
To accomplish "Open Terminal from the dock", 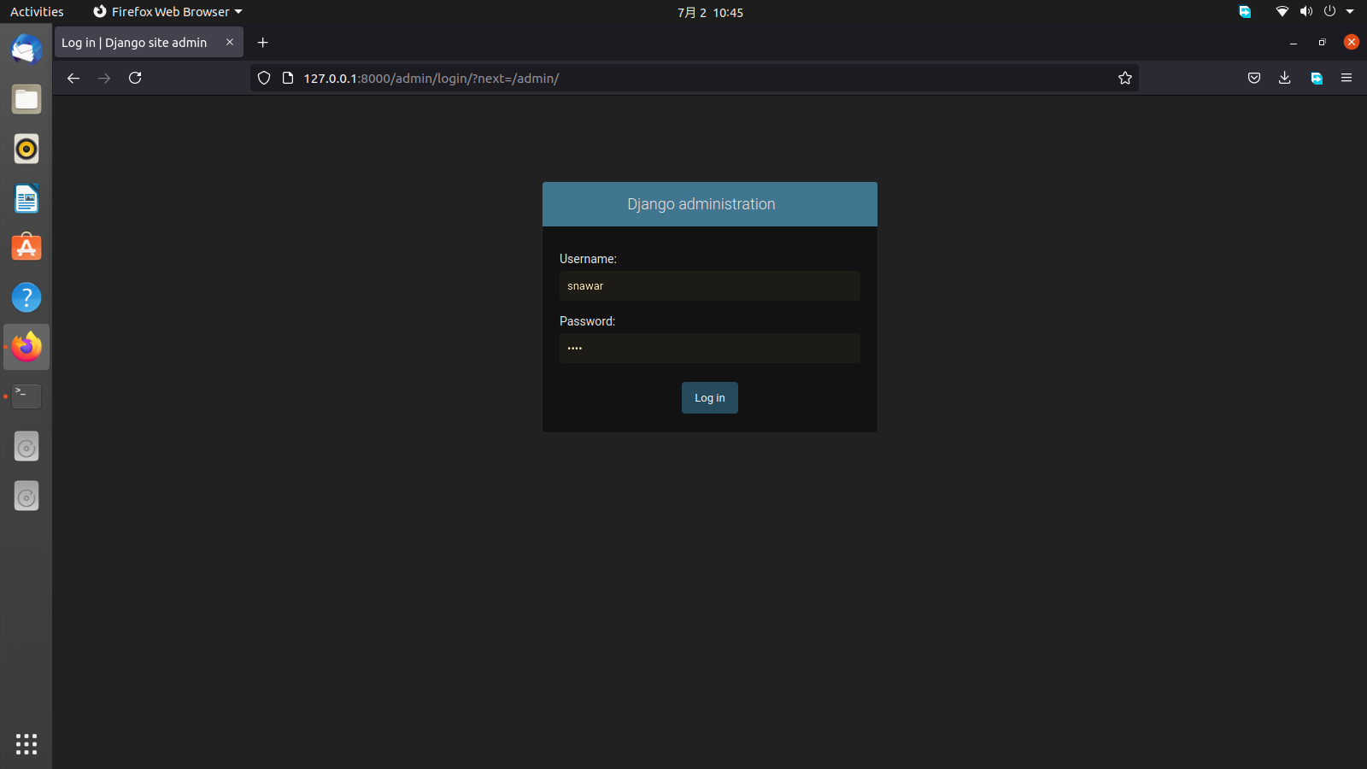I will [x=26, y=396].
